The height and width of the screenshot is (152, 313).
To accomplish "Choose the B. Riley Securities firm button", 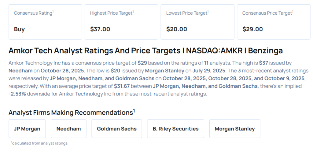I will [175, 129].
